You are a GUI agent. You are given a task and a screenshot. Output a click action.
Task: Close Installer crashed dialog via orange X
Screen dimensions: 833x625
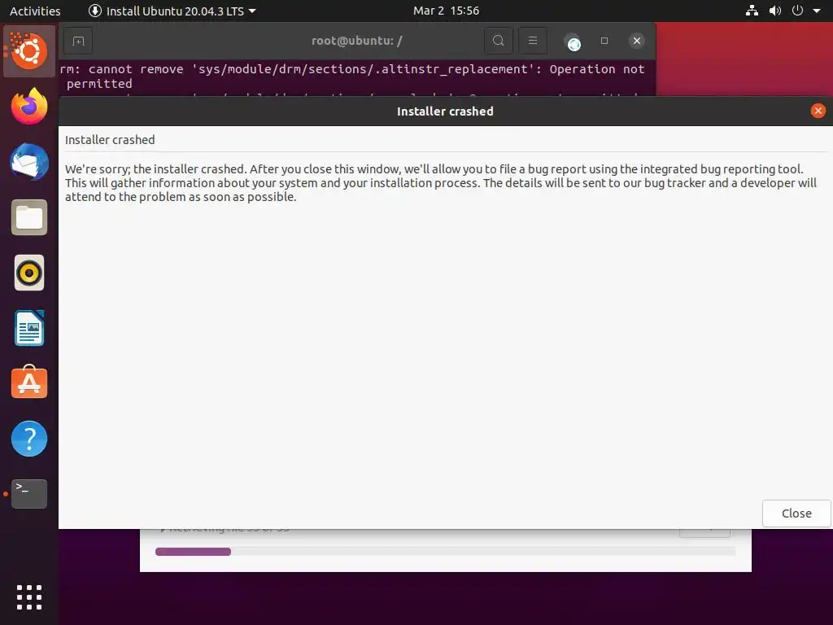818,111
